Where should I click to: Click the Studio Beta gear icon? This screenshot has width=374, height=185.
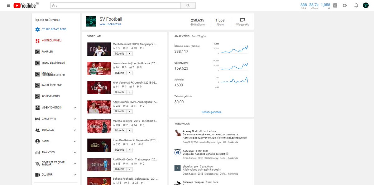click(37, 29)
